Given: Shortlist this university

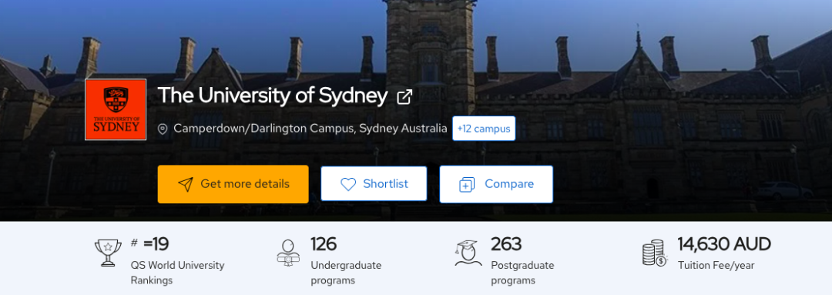Looking at the screenshot, I should (x=374, y=183).
